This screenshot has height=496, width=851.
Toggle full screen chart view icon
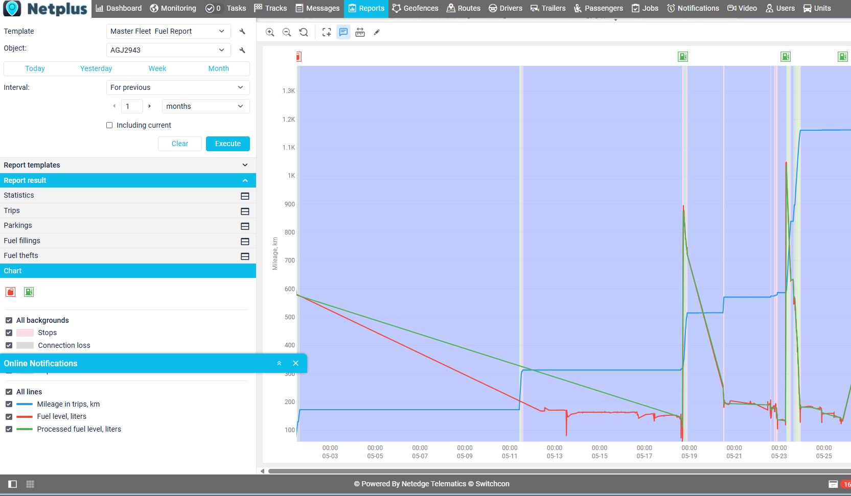(x=327, y=32)
